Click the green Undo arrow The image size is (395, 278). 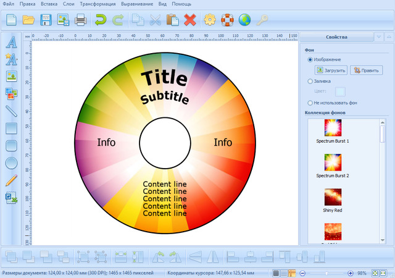tap(101, 20)
